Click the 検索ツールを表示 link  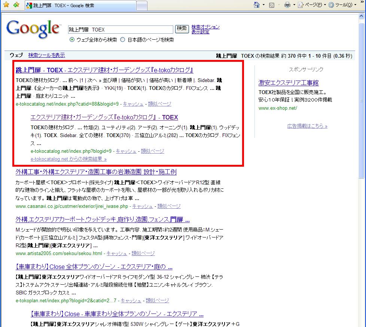click(46, 55)
